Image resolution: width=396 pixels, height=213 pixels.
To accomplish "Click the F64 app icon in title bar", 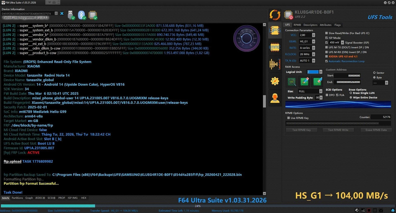I will tap(3, 2).
